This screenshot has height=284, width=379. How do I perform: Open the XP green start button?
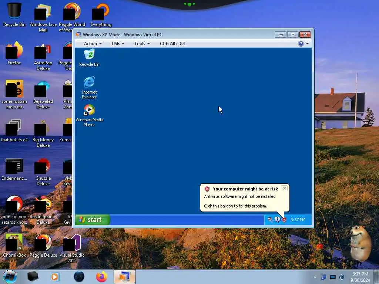click(x=93, y=220)
